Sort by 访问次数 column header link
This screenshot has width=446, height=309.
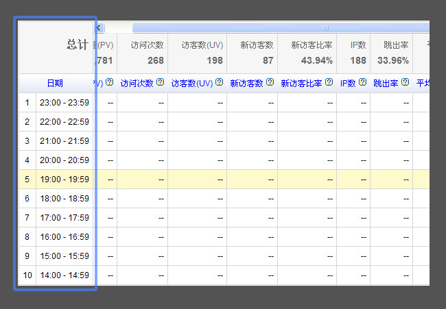[137, 83]
